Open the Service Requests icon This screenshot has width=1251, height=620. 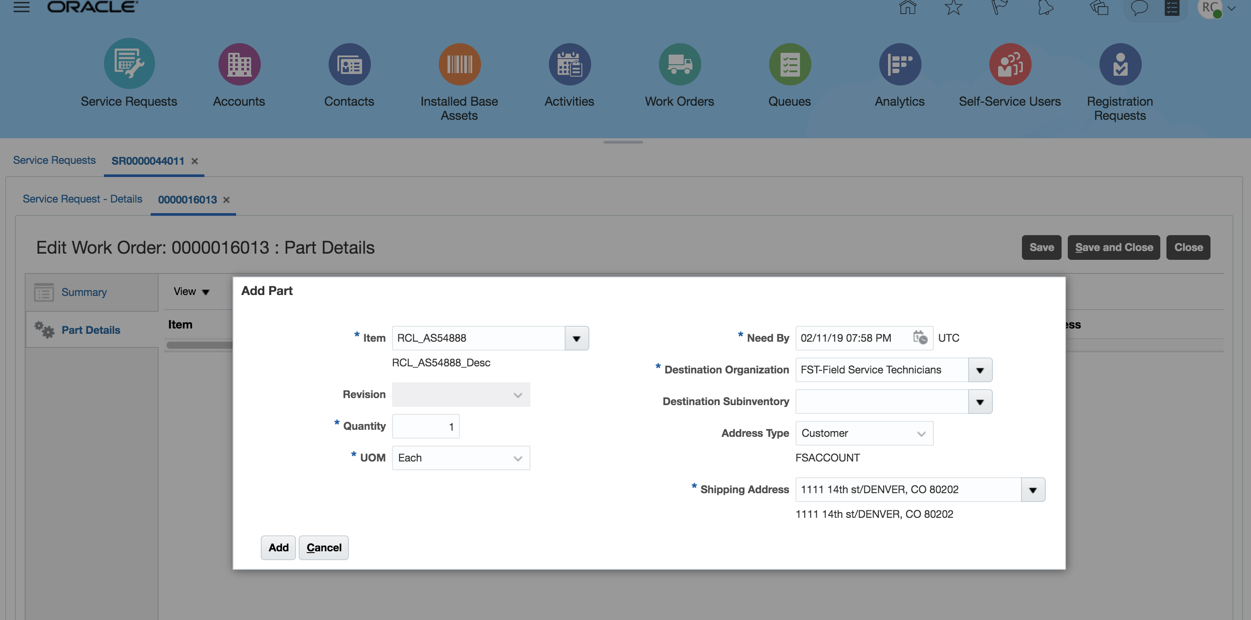pos(129,63)
